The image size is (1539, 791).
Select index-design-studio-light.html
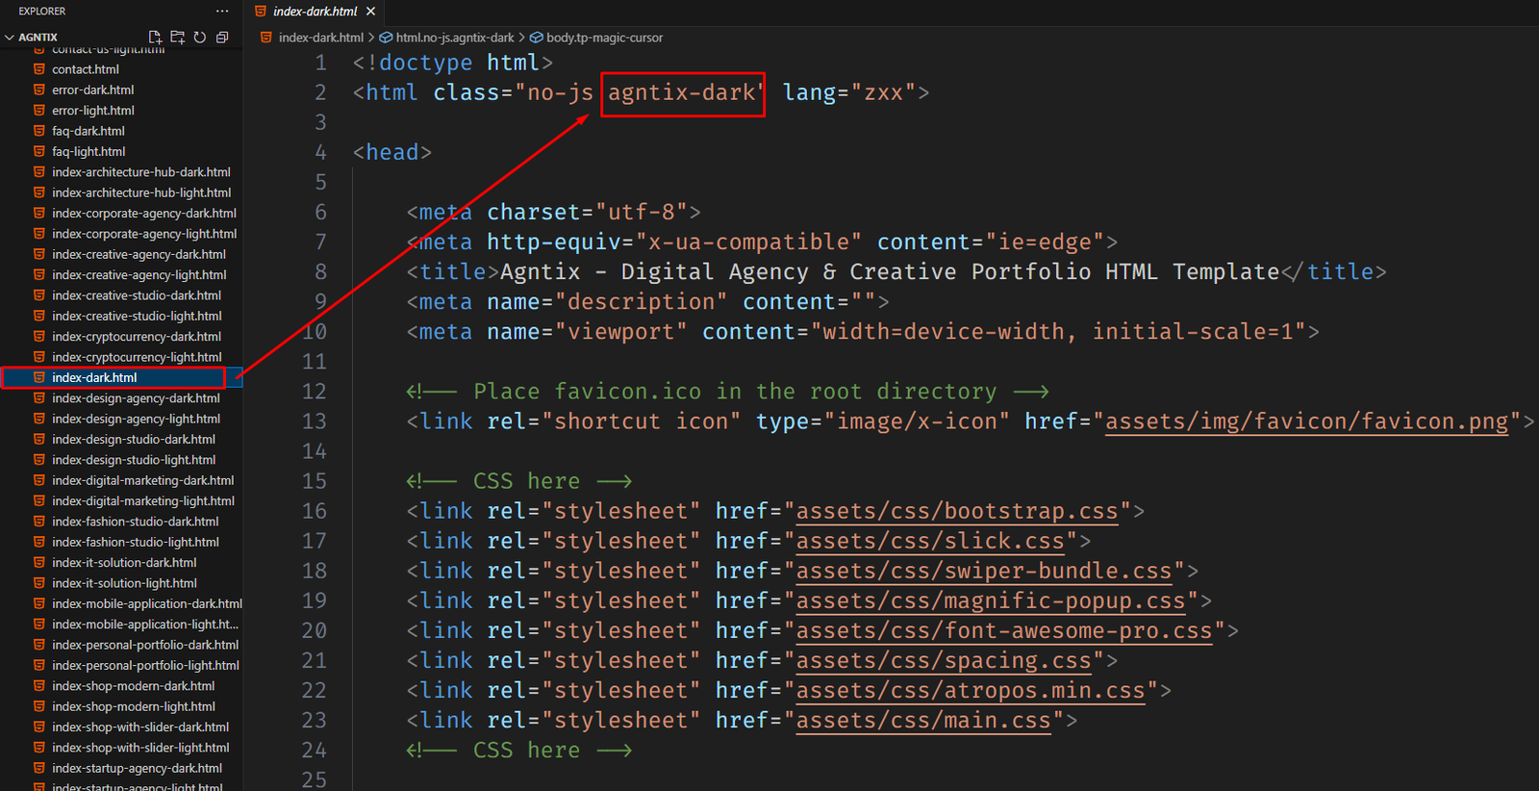134,460
